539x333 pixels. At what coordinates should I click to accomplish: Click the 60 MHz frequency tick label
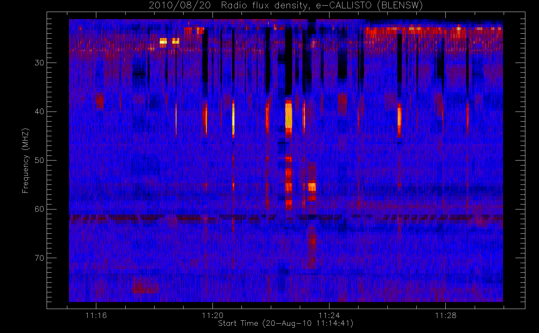(x=39, y=209)
